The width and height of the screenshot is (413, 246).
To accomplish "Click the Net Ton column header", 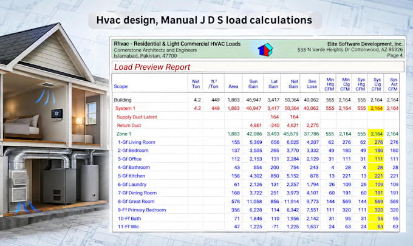I will click(x=196, y=84).
